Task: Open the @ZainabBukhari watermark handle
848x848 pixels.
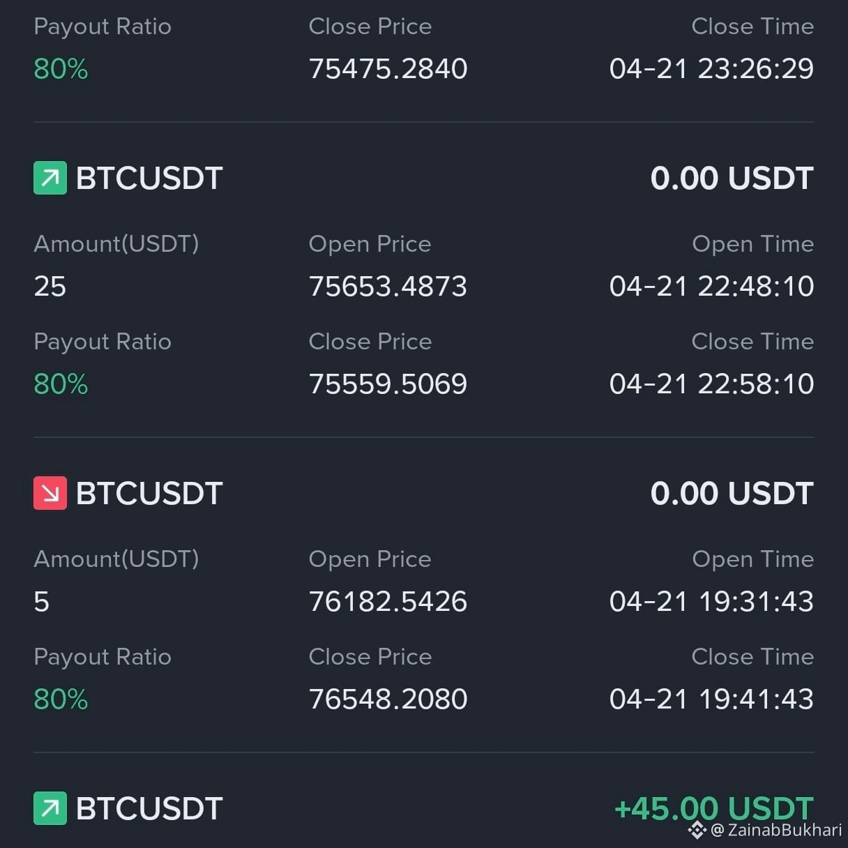Action: point(776,830)
